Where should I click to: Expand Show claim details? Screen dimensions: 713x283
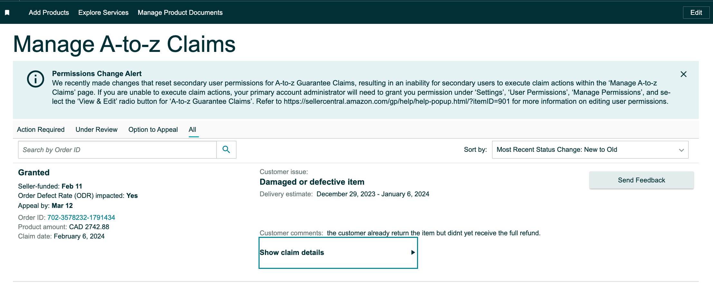[338, 253]
